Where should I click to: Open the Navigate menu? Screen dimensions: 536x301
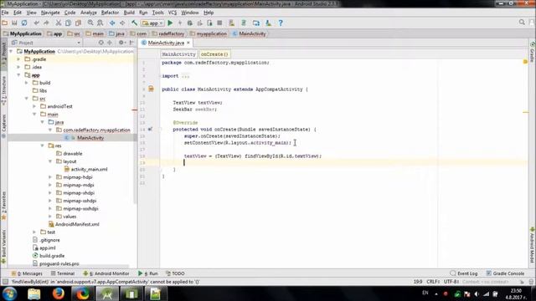pos(50,13)
